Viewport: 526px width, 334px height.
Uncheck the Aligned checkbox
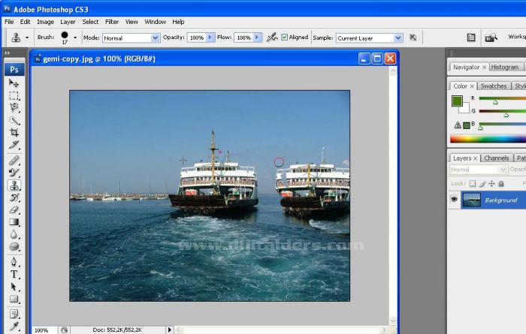pos(285,38)
